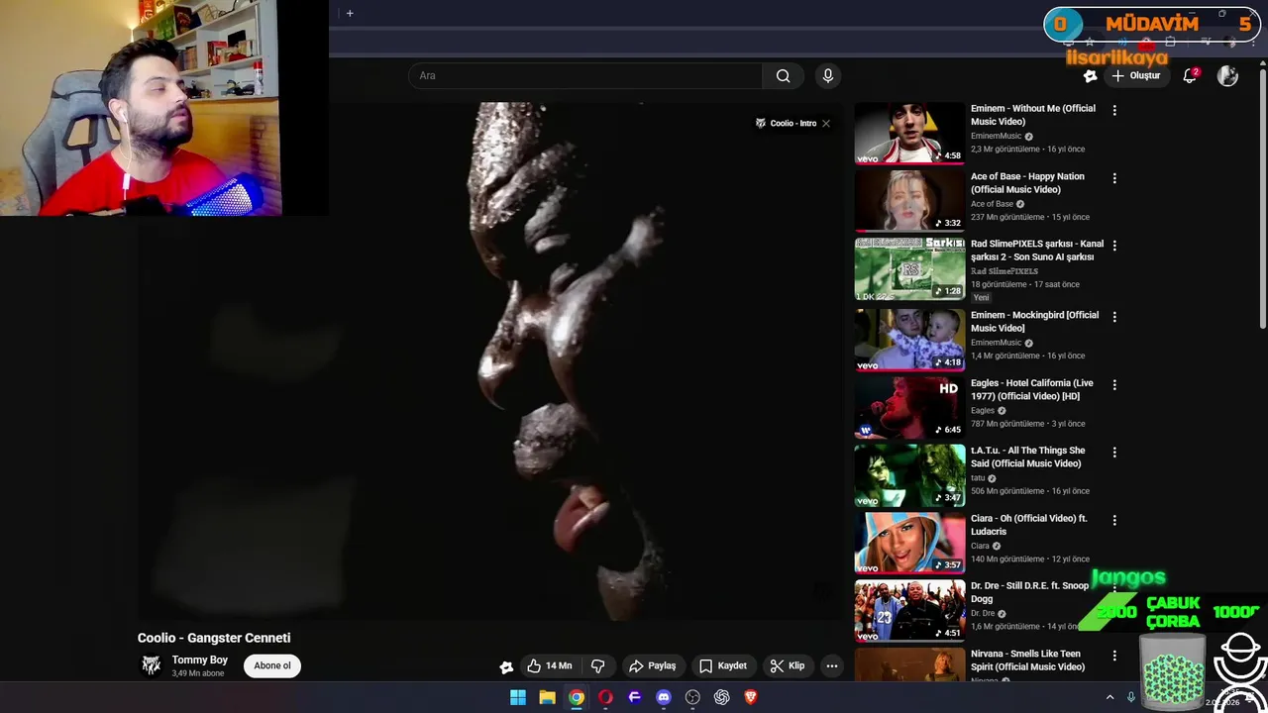The height and width of the screenshot is (713, 1268).
Task: Open a new browser tab with plus
Action: pyautogui.click(x=350, y=13)
